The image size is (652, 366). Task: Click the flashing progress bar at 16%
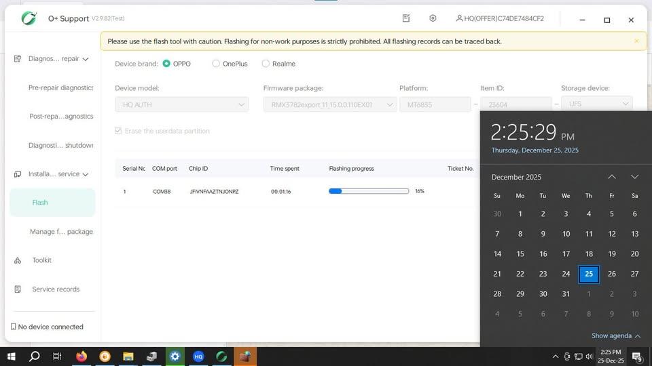(369, 191)
